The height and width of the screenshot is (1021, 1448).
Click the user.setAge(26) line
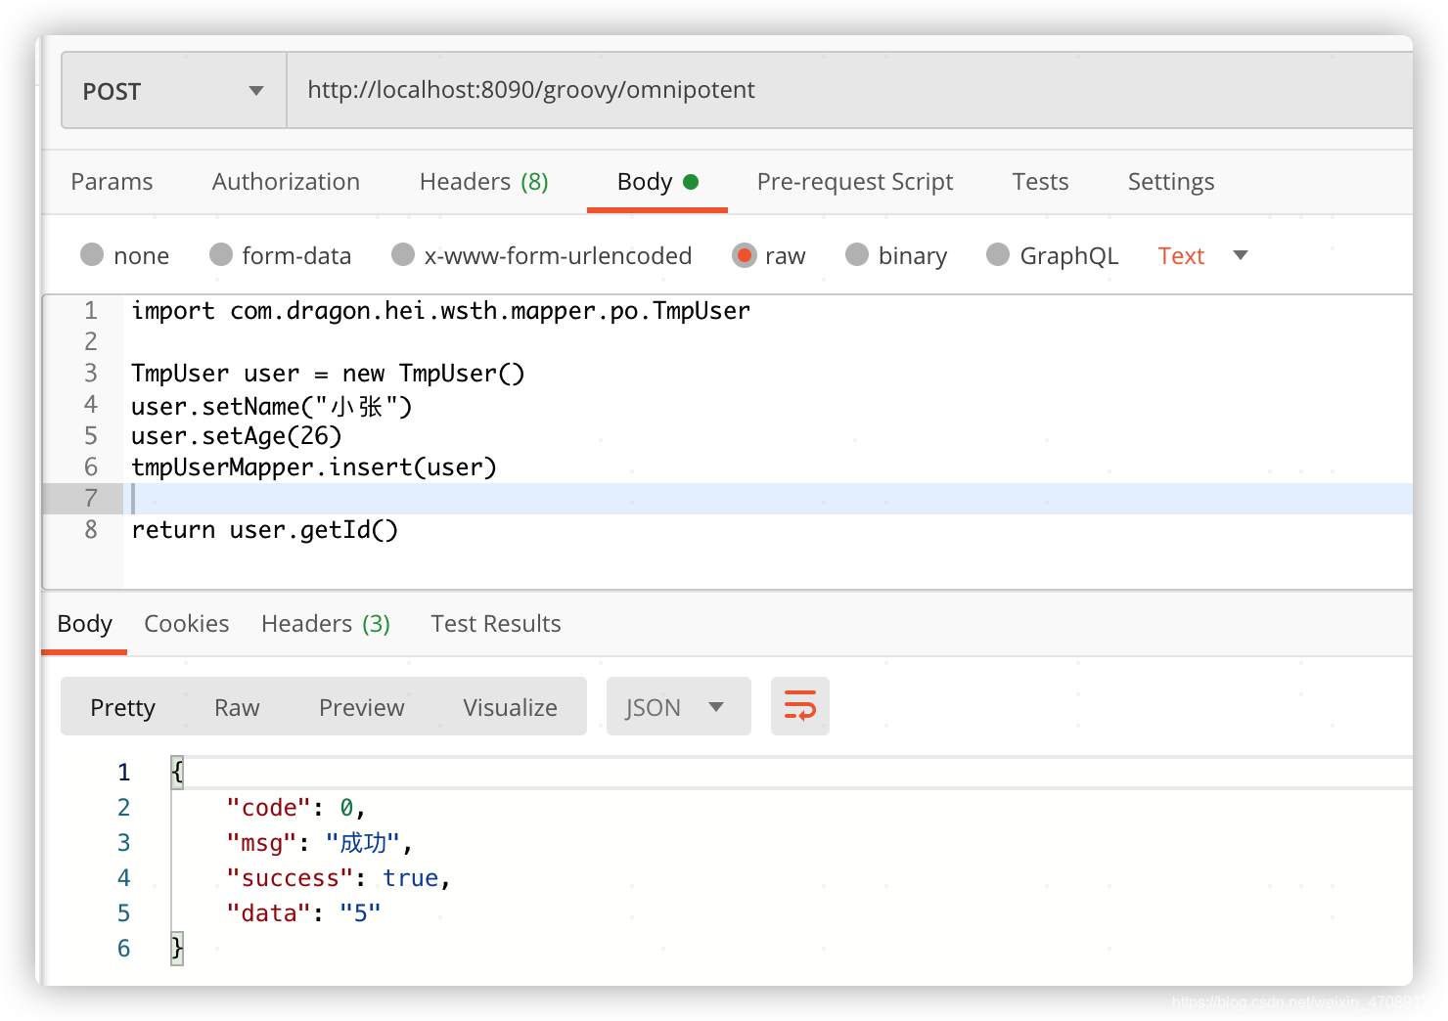coord(237,436)
